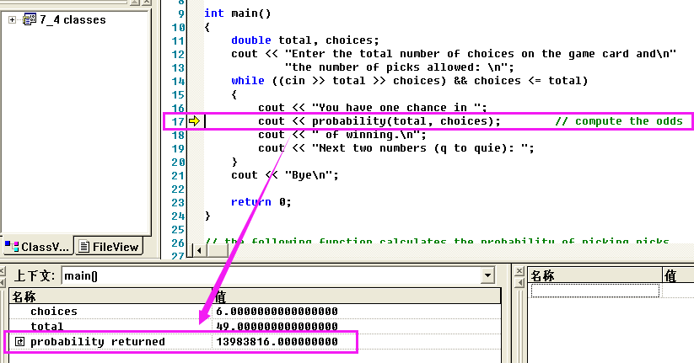Expand the 7_4 classes tree node
The image size is (694, 363).
12,20
